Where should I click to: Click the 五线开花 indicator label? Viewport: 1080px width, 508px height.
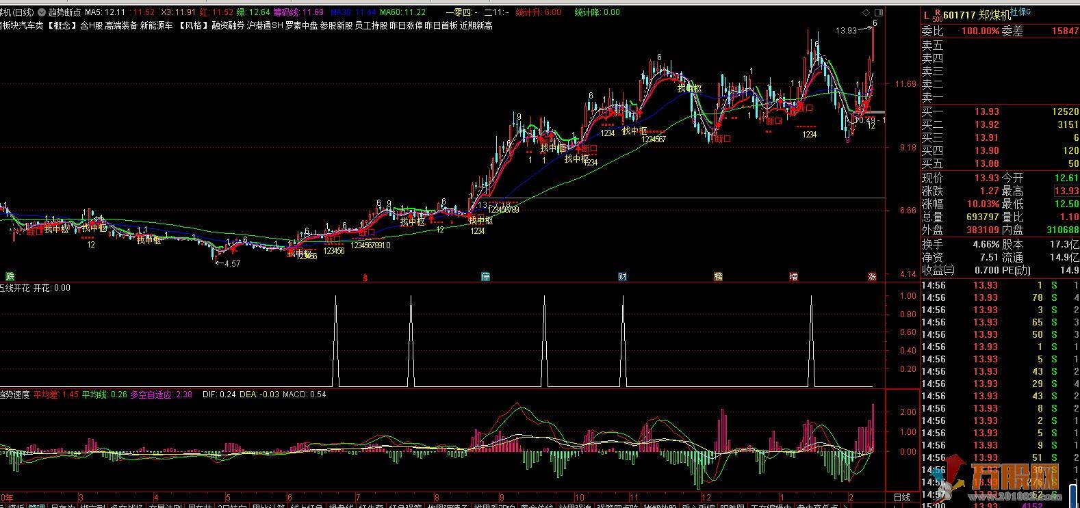[x=14, y=288]
